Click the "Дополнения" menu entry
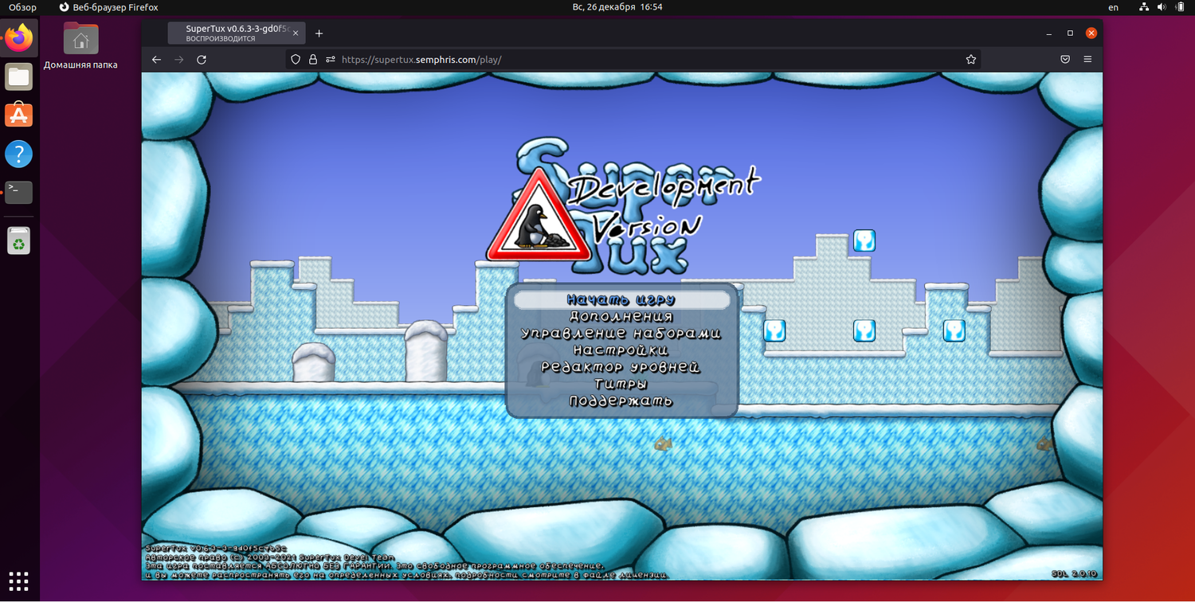 coord(621,317)
